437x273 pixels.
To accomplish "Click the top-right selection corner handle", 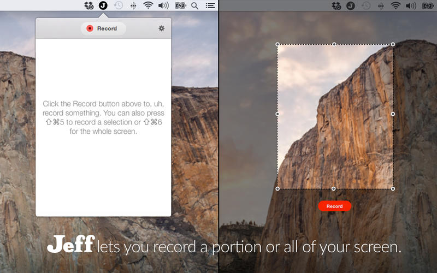I will tap(393, 44).
